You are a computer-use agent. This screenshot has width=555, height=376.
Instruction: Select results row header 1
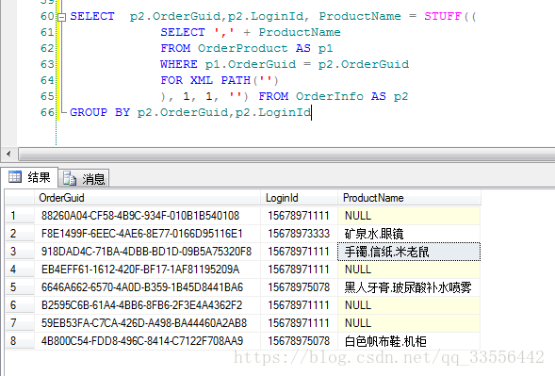20,216
